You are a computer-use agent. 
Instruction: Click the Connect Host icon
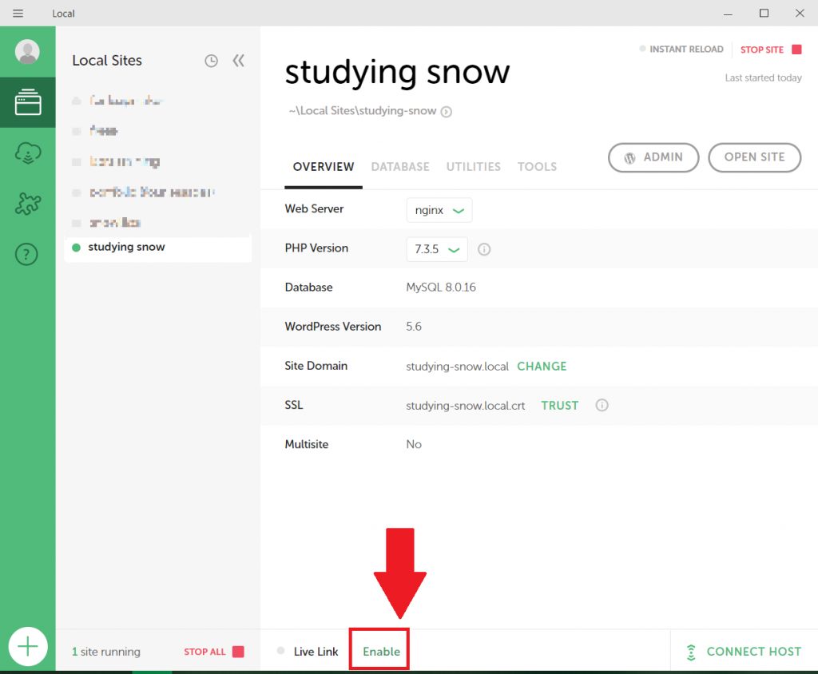[x=691, y=652]
